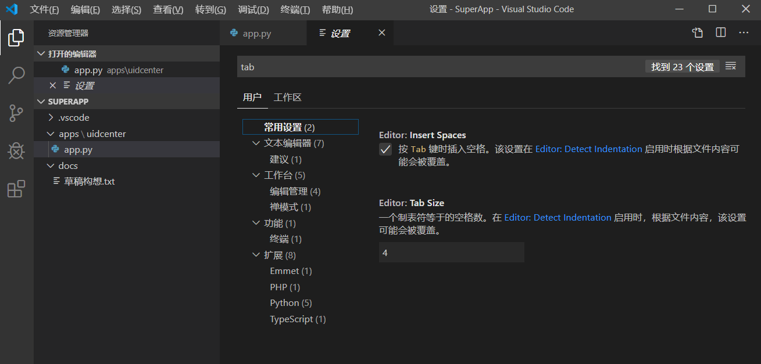
Task: Open the Search view in activity bar
Action: pos(16,75)
